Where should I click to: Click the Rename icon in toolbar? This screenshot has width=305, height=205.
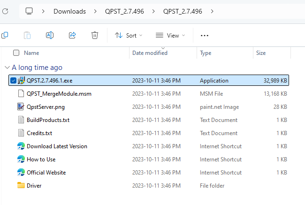[x=50, y=35]
